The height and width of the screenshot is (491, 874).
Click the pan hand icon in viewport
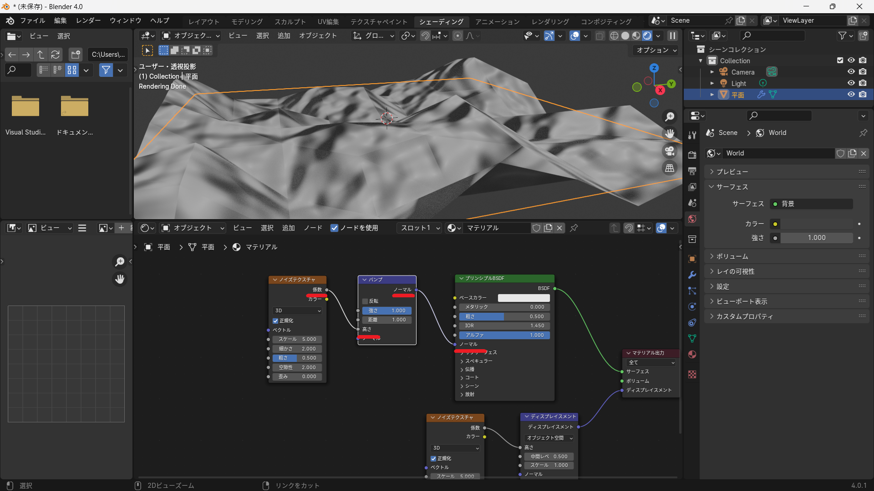[670, 134]
